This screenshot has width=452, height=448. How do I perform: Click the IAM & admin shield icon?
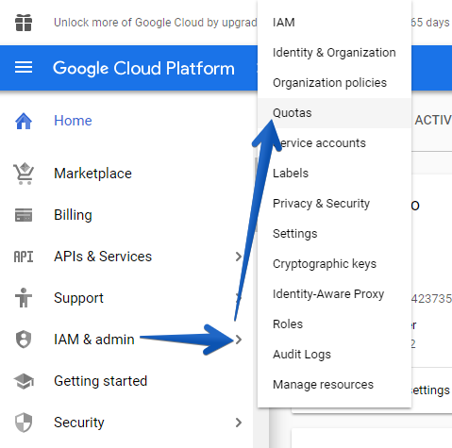point(24,340)
